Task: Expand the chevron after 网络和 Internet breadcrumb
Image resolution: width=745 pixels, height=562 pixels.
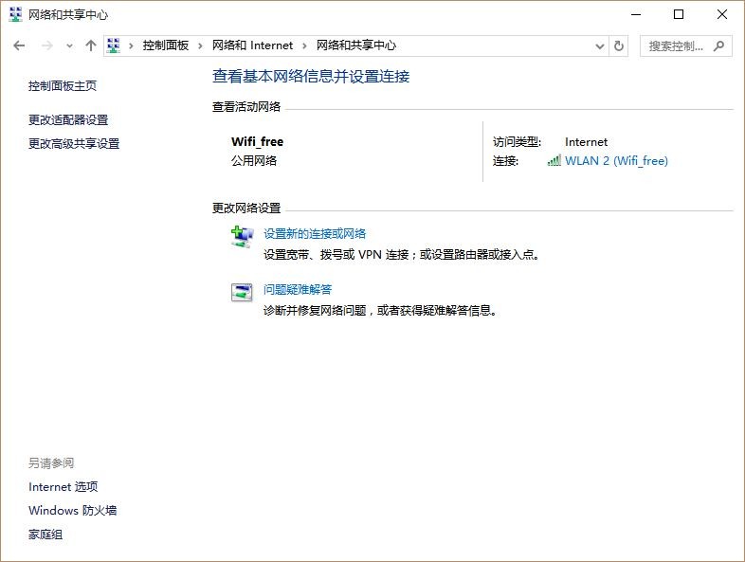Action: coord(304,45)
